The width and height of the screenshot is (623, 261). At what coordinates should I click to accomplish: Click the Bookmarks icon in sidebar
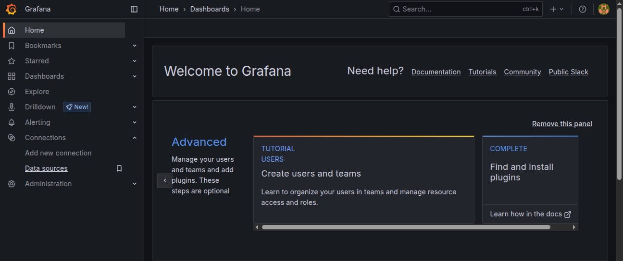point(12,46)
